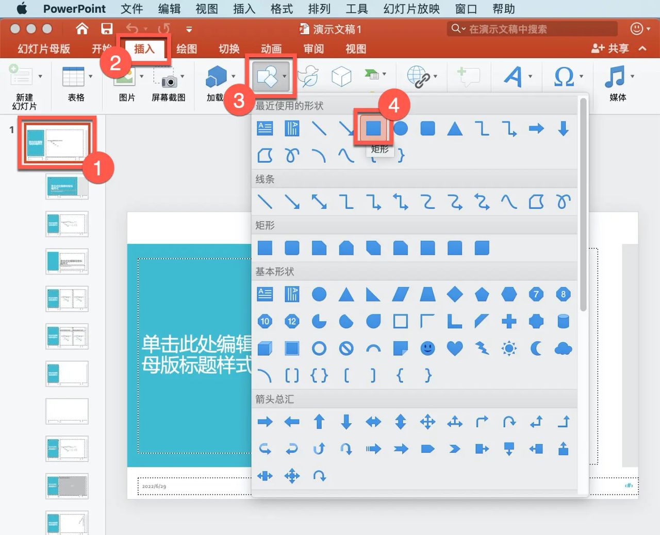
Task: Expand the 媒体 dropdown arrow
Action: tap(633, 76)
